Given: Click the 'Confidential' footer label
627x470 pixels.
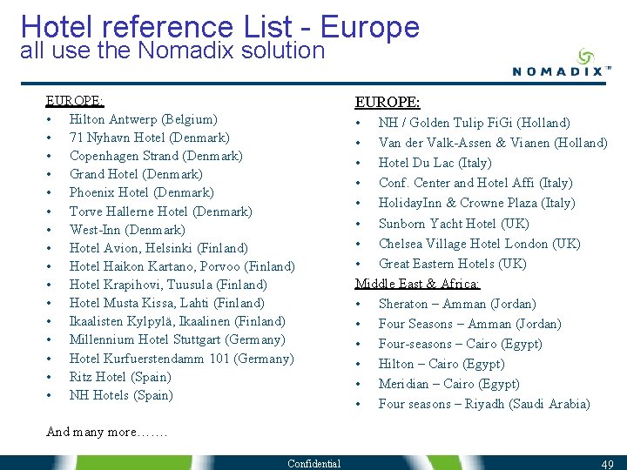Looking at the screenshot, I should [x=313, y=464].
